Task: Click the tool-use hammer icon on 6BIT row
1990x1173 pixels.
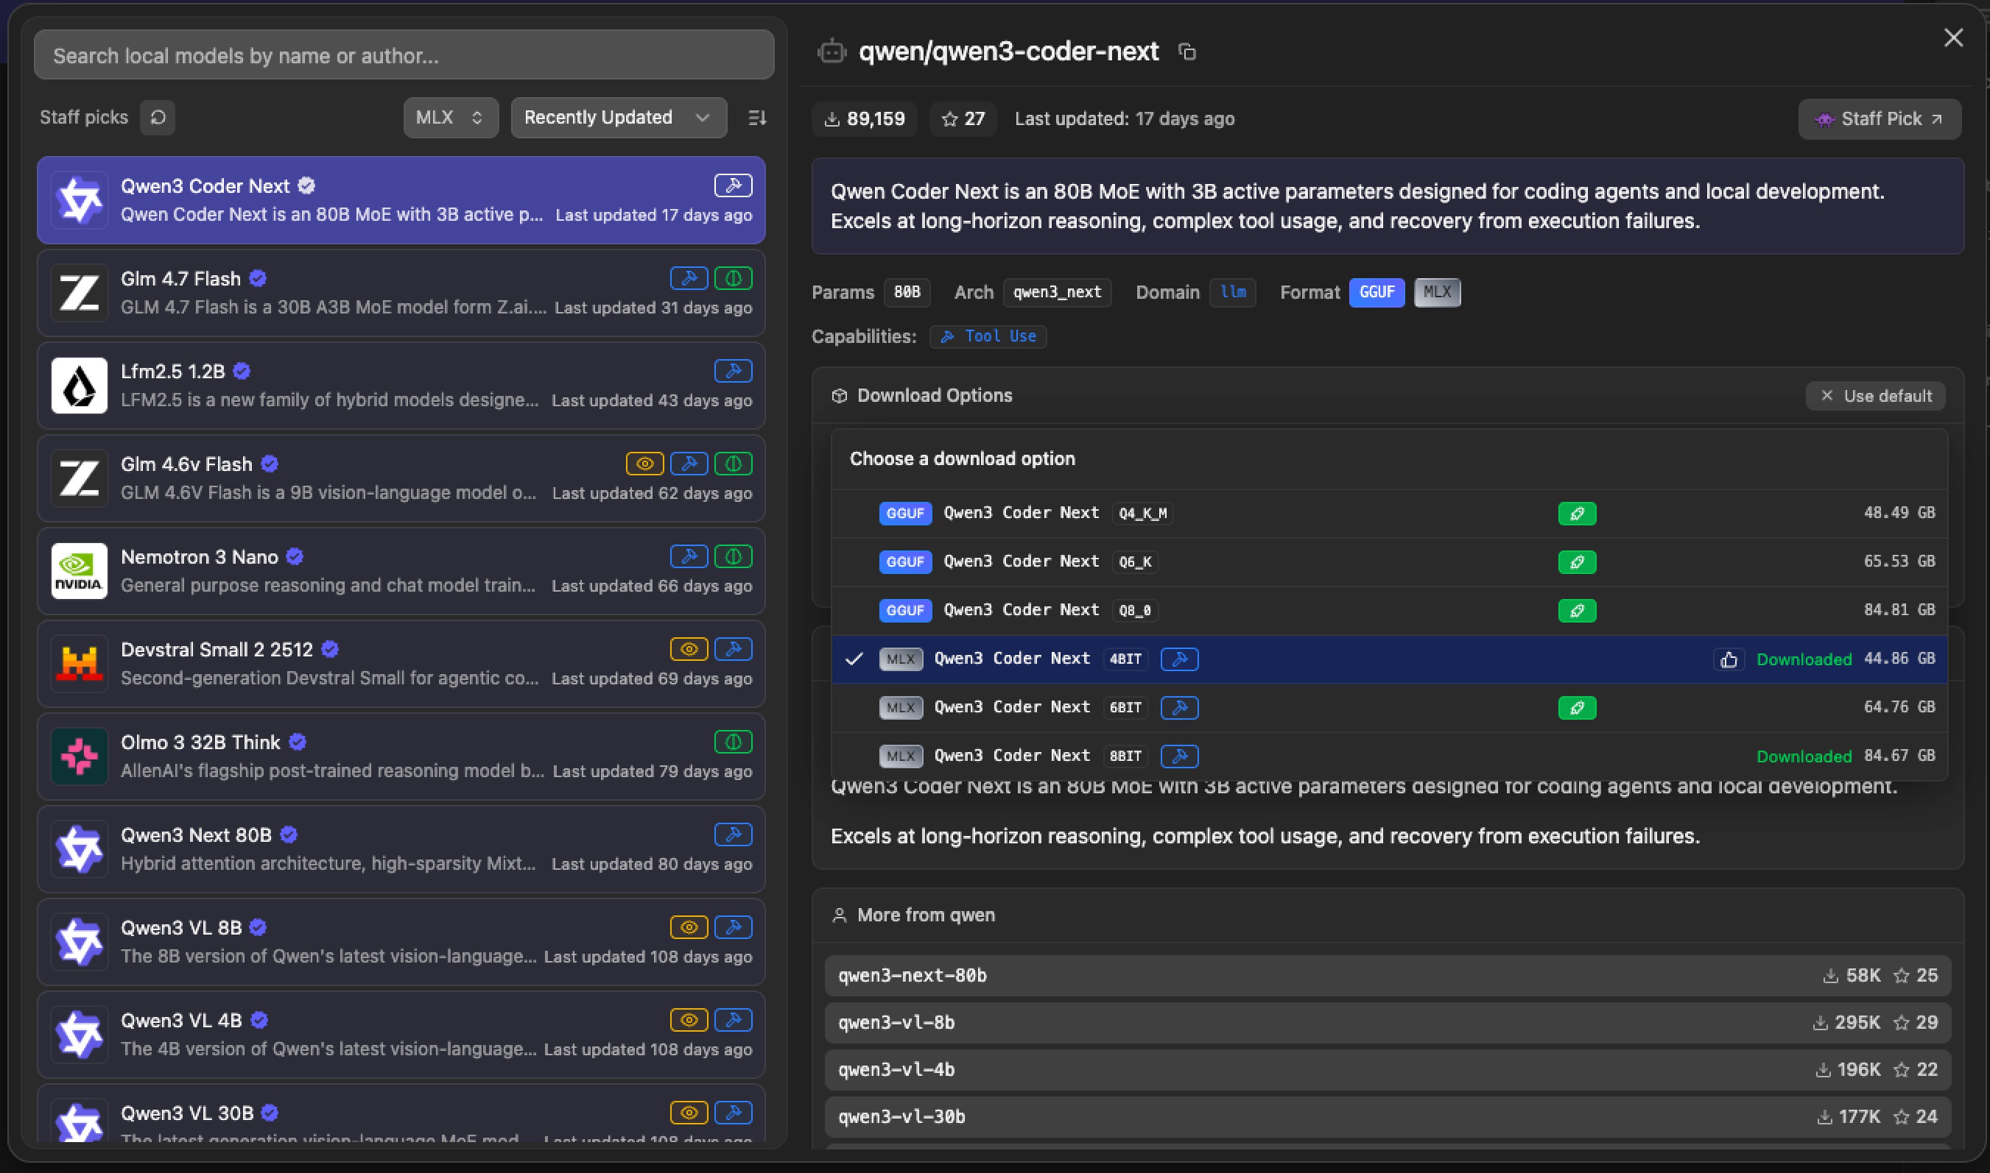Action: point(1178,707)
